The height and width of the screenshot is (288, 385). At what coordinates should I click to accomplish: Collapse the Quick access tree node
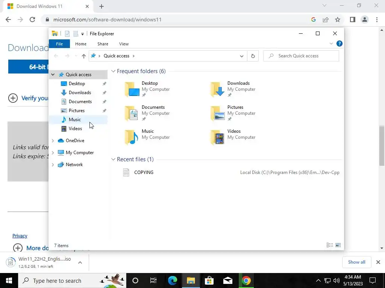(53, 75)
